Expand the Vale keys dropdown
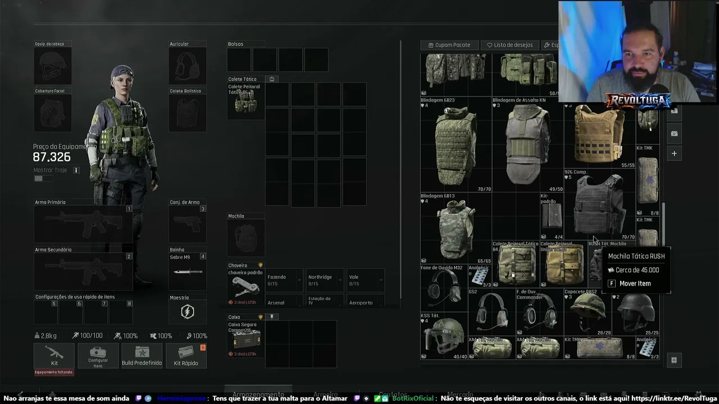Image resolution: width=719 pixels, height=404 pixels. 366,281
